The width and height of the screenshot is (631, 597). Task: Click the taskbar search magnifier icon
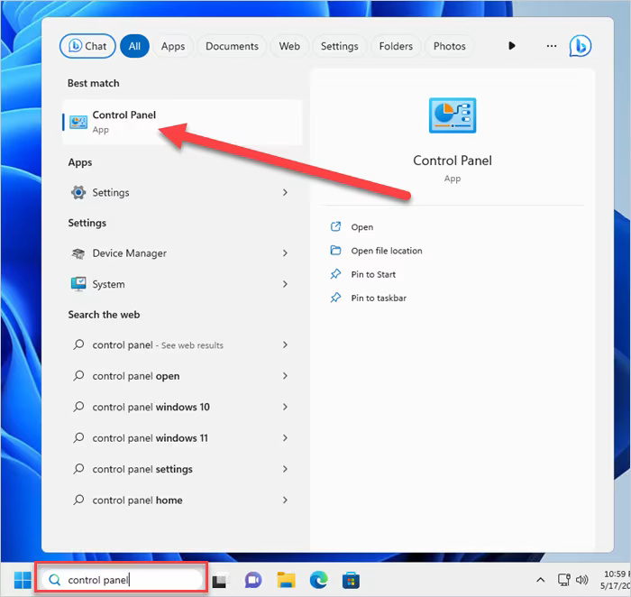(54, 580)
